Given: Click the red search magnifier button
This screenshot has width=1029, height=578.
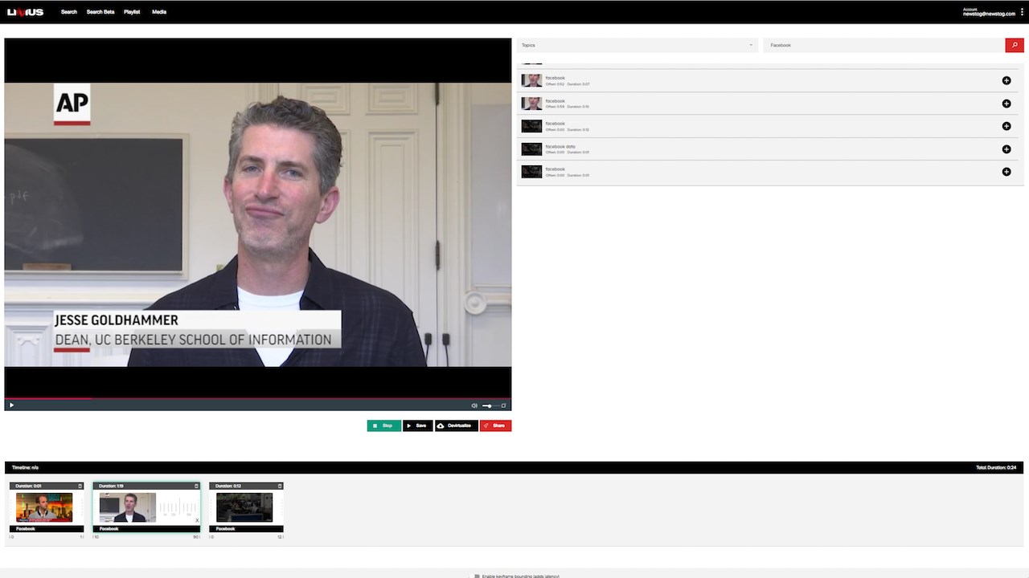Looking at the screenshot, I should coord(1015,45).
